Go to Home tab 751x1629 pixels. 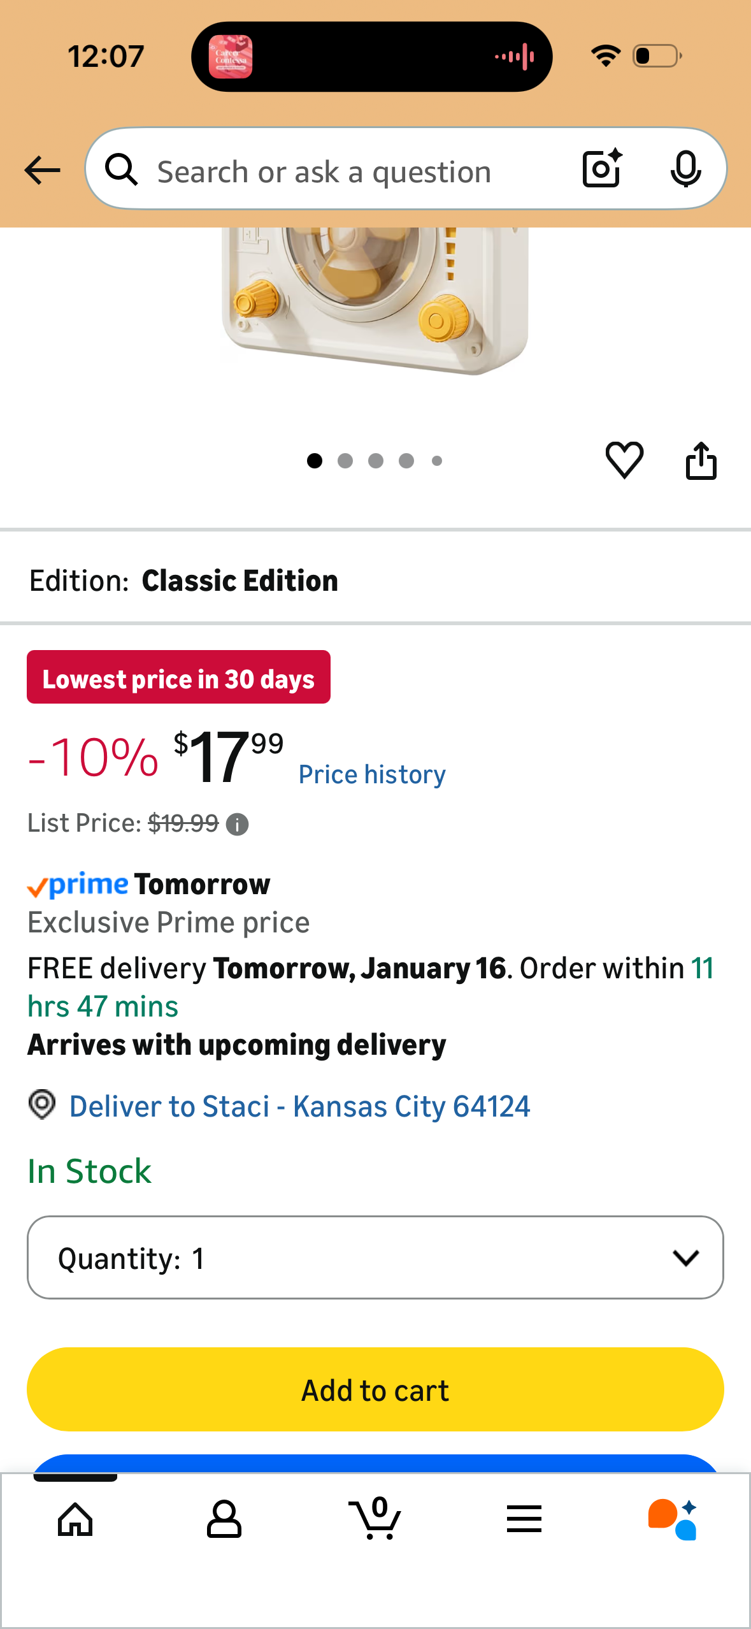coord(75,1519)
